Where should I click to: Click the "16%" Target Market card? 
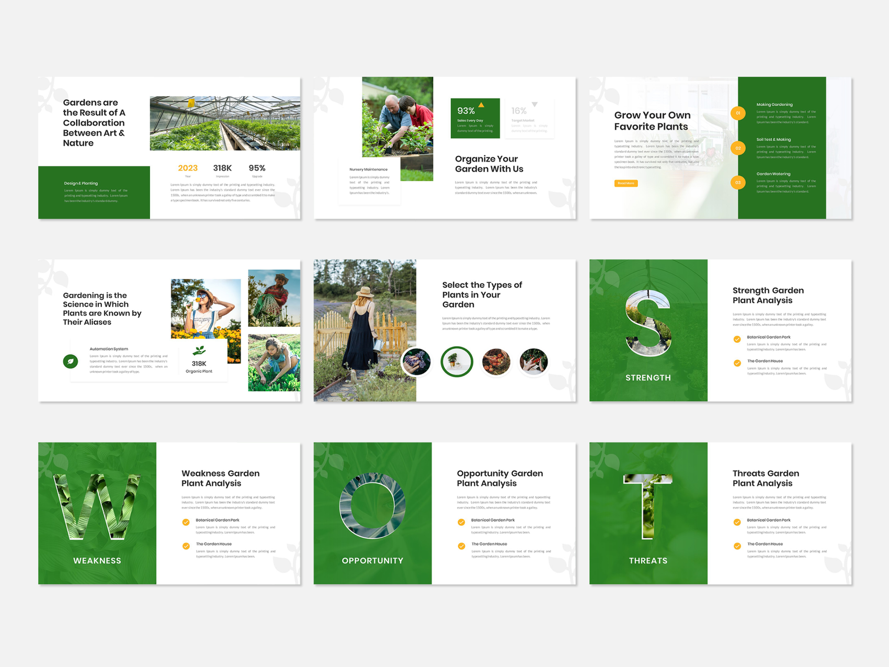(x=529, y=118)
